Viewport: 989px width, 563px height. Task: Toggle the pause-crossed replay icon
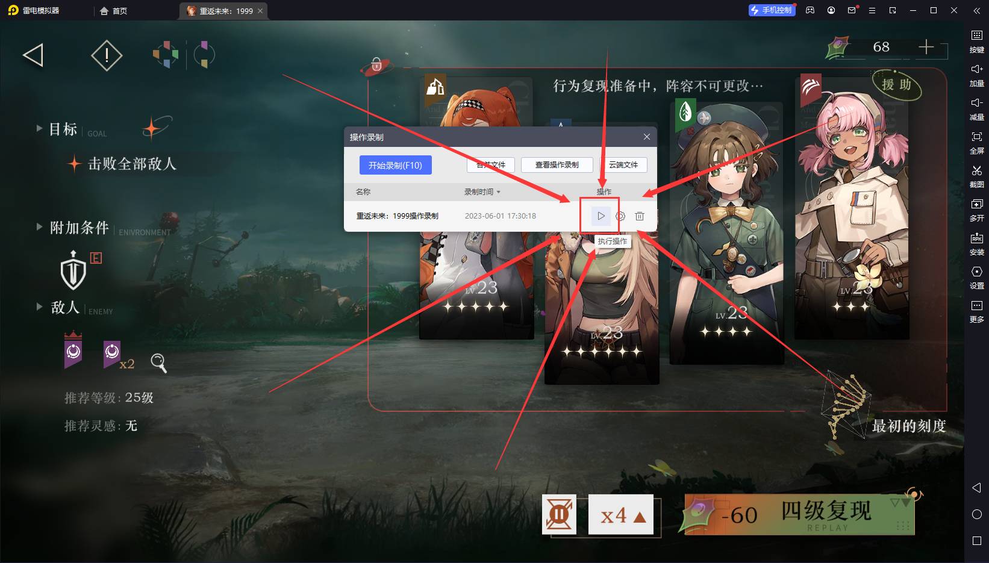[559, 515]
